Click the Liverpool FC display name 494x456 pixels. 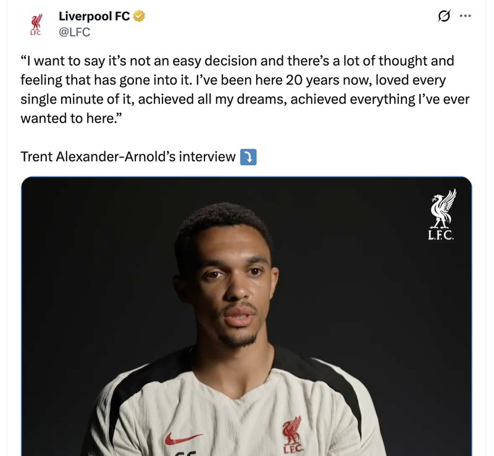tap(93, 16)
